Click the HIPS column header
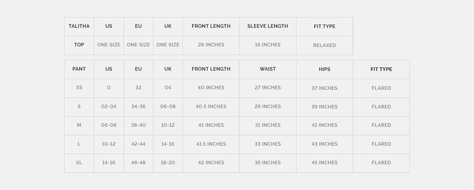Image resolution: width=474 pixels, height=190 pixels. (324, 69)
